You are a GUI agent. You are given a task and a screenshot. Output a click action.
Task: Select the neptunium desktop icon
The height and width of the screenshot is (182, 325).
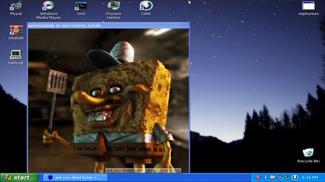point(308,8)
